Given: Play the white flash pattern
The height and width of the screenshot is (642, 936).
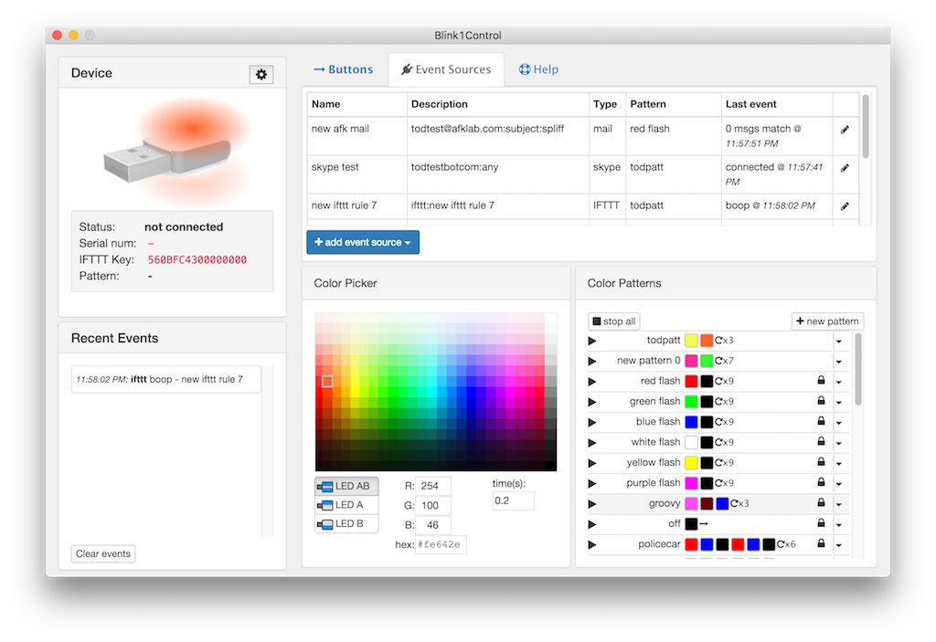Looking at the screenshot, I should pyautogui.click(x=592, y=443).
